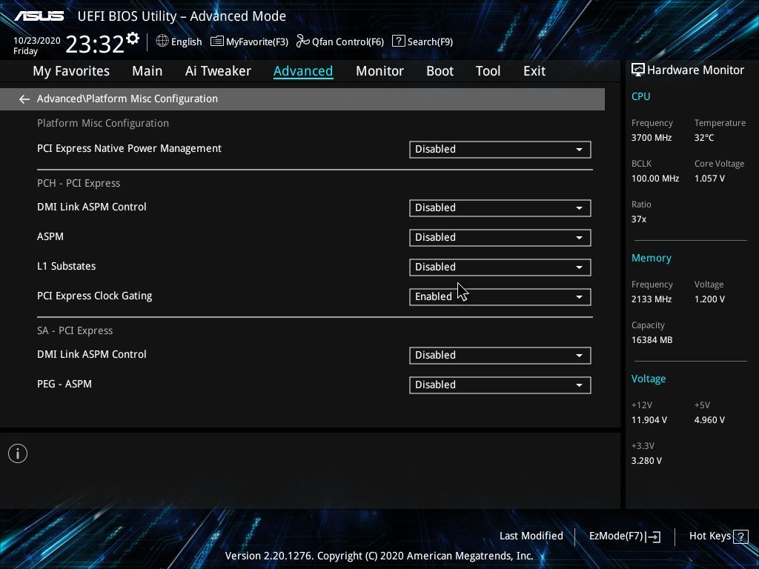The width and height of the screenshot is (759, 569).
Task: Click the 23:32 time display
Action: click(x=95, y=44)
